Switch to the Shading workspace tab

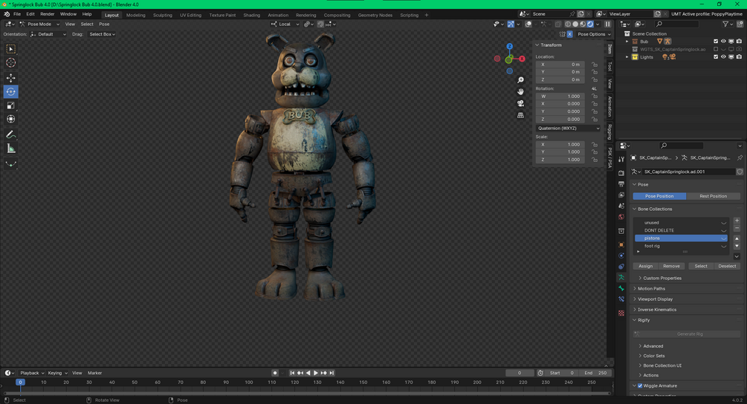(251, 16)
